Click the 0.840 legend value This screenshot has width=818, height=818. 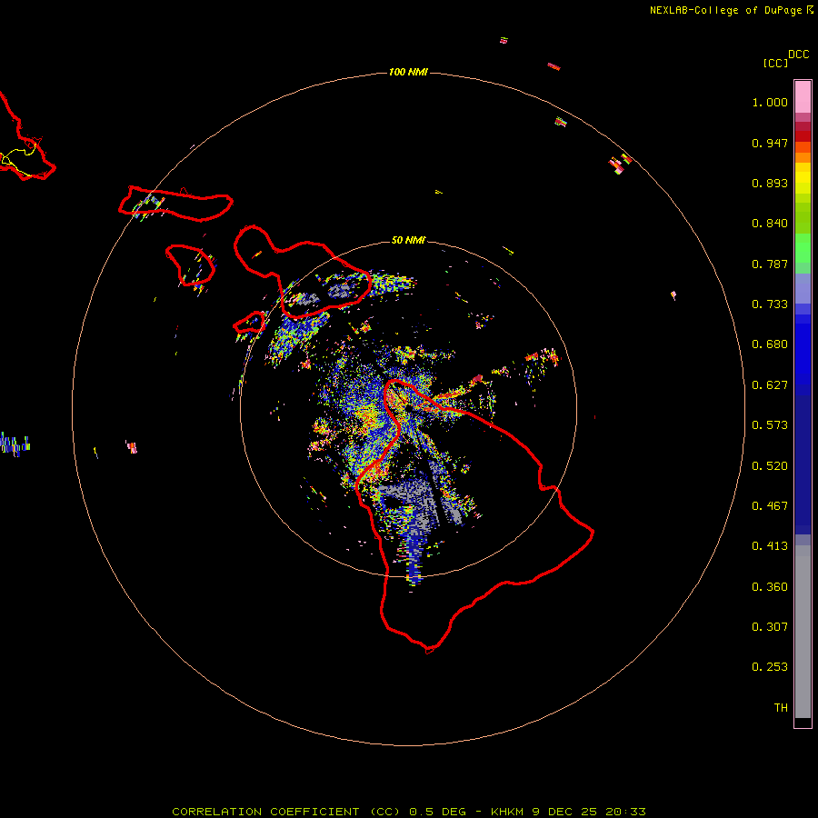[x=770, y=224]
